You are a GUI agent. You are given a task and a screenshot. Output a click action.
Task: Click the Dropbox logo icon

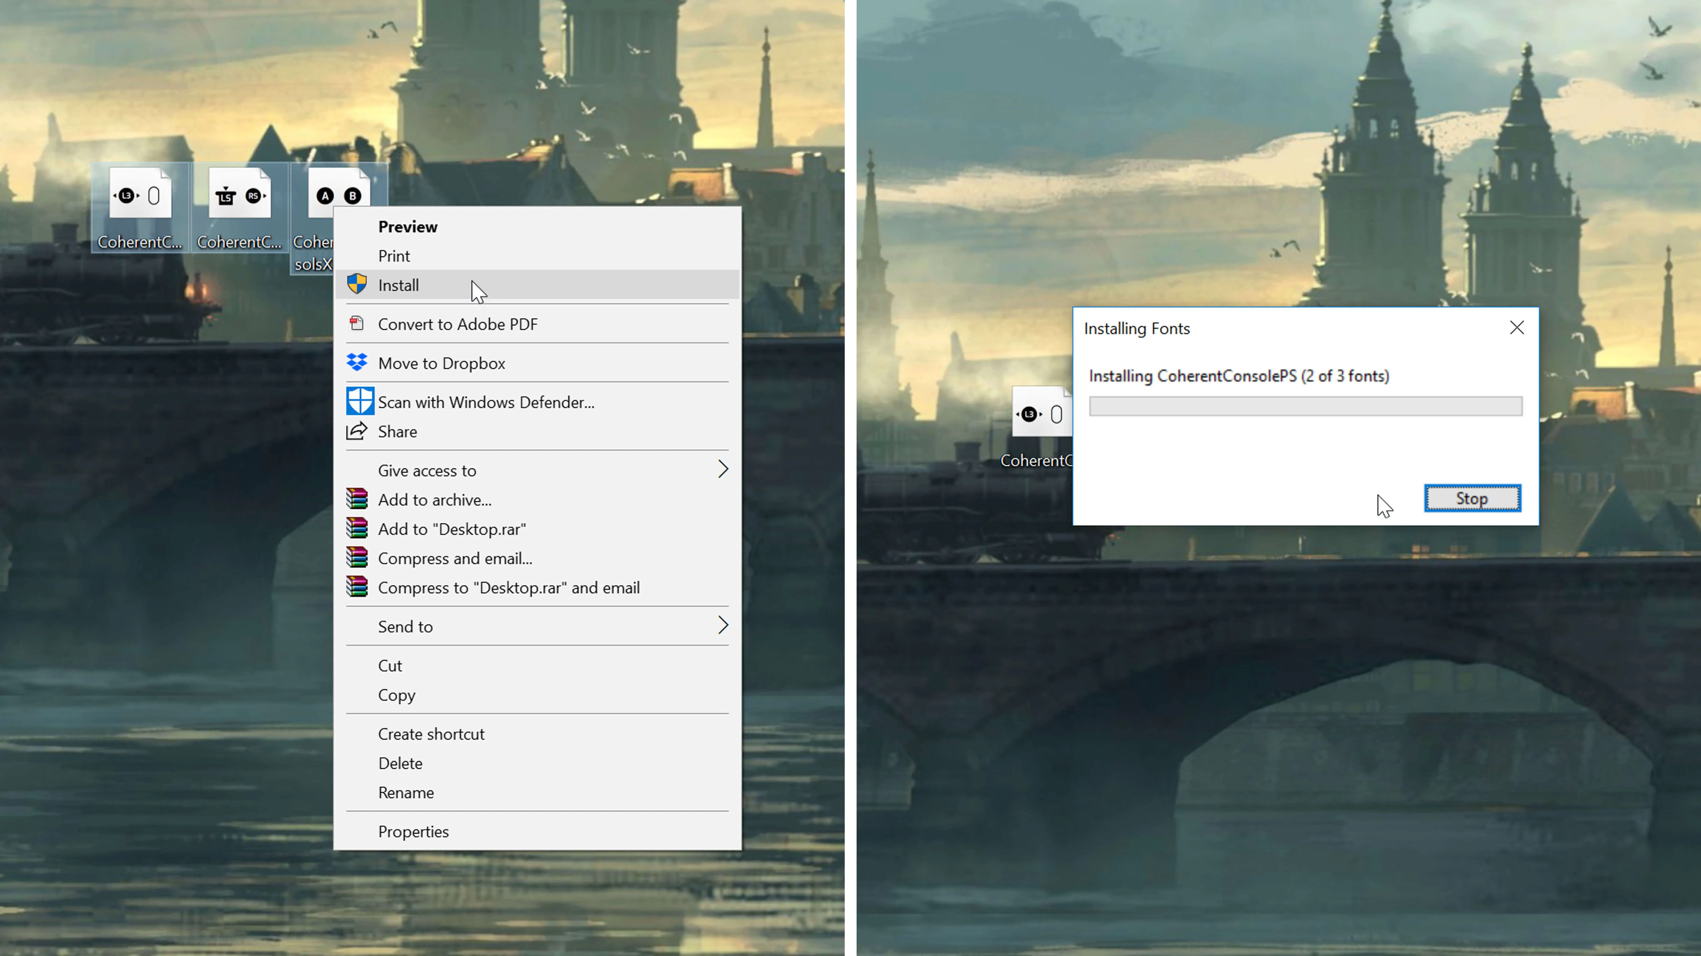pyautogui.click(x=357, y=362)
